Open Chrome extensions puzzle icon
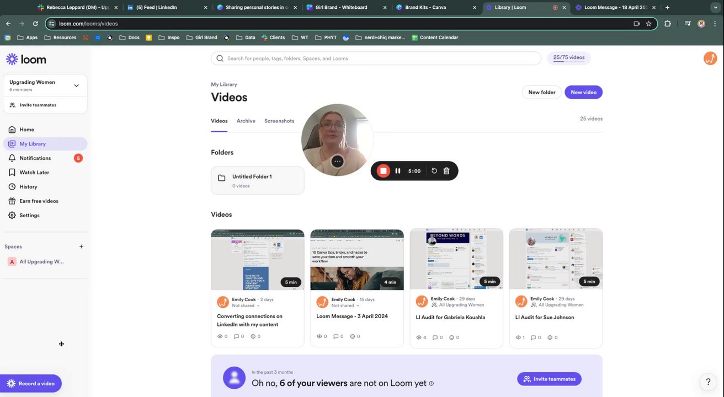This screenshot has height=397, width=724. click(x=668, y=24)
